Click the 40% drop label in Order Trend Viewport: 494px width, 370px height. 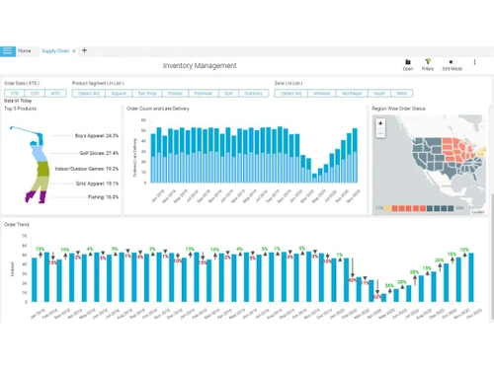352,280
